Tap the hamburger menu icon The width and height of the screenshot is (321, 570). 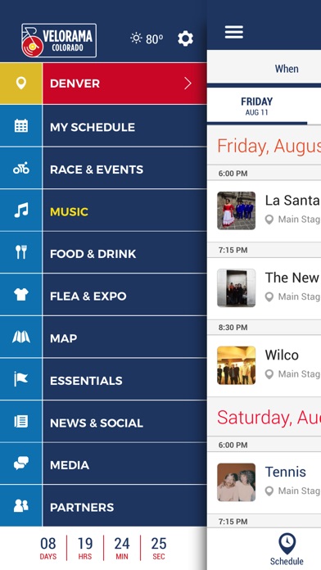(233, 33)
